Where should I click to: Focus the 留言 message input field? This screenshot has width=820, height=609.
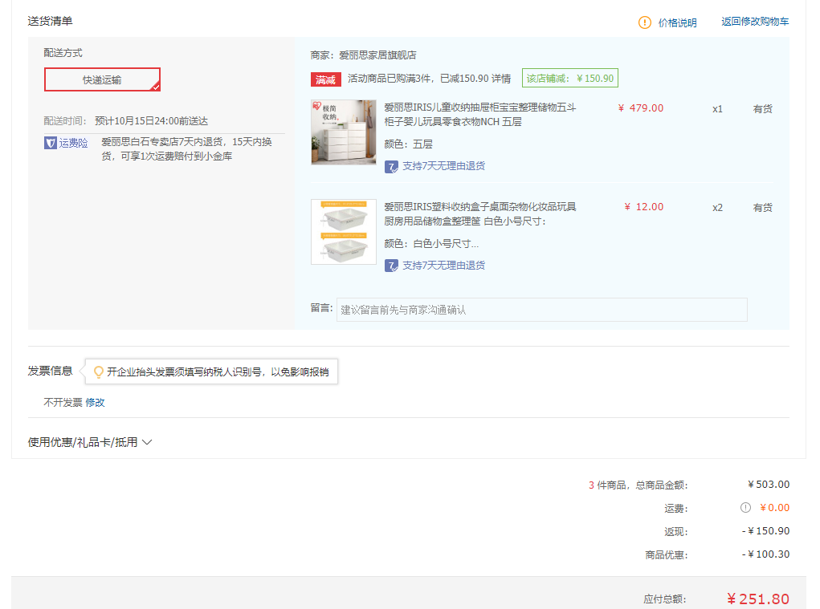pyautogui.click(x=542, y=310)
